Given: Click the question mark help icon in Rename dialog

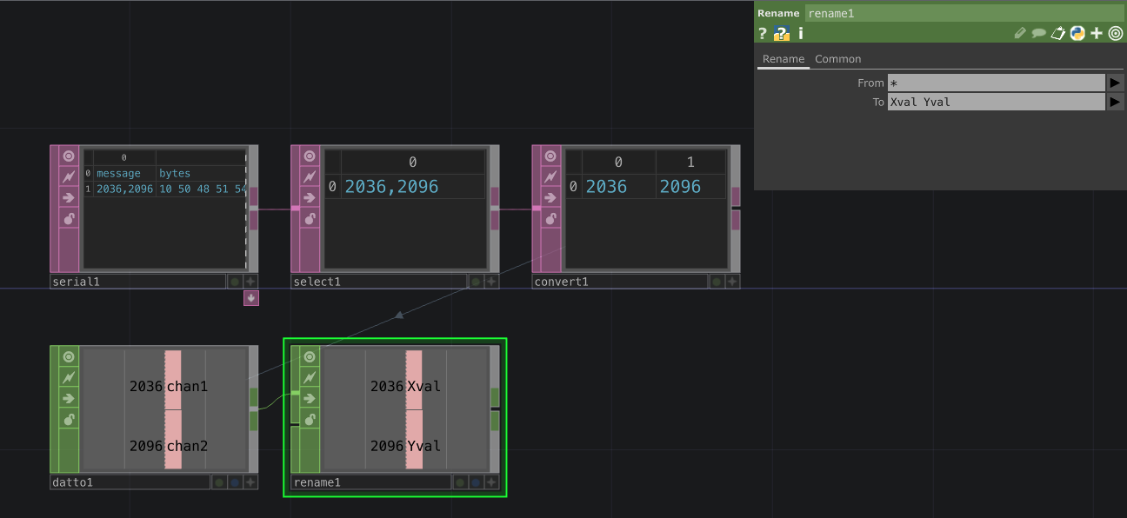Looking at the screenshot, I should pos(763,33).
